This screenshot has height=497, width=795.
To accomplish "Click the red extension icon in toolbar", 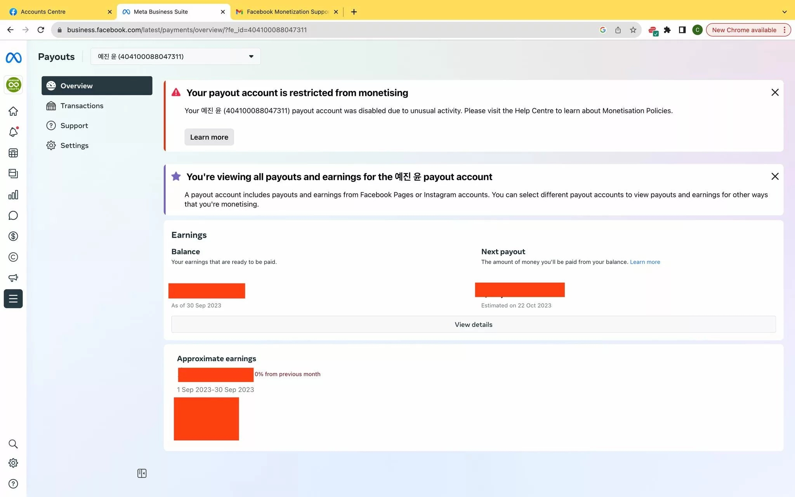I will tap(653, 30).
